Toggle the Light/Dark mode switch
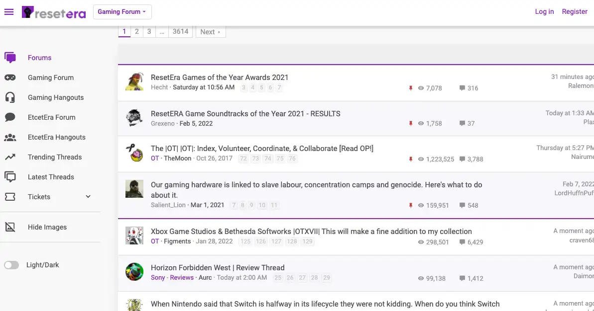The height and width of the screenshot is (311, 594). [x=11, y=265]
